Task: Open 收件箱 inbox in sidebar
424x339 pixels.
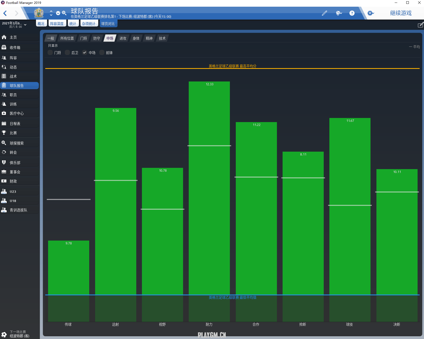Action: pyautogui.click(x=20, y=48)
